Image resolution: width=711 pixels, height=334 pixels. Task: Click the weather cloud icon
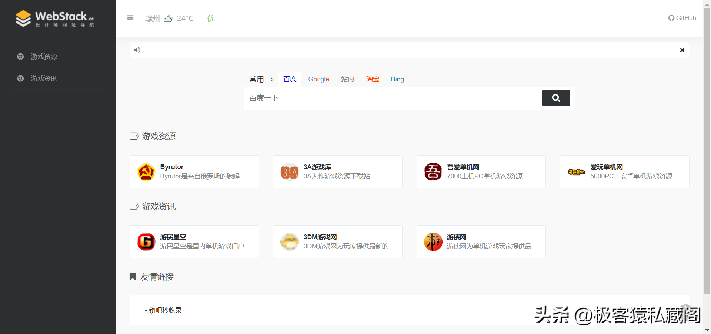tap(168, 18)
